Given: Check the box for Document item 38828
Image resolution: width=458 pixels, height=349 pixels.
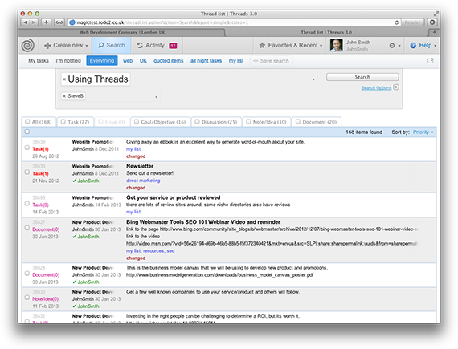Looking at the screenshot, I should tap(27, 274).
